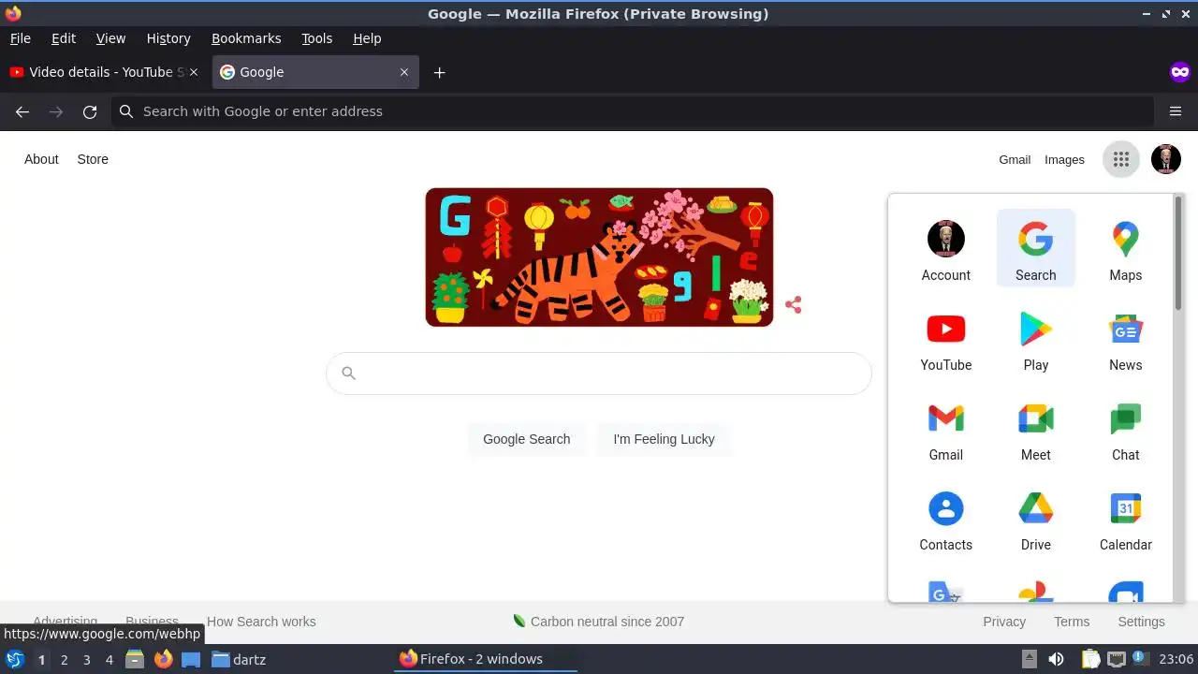Launch YouTube from the apps grid
This screenshot has width=1198, height=674.
945,338
